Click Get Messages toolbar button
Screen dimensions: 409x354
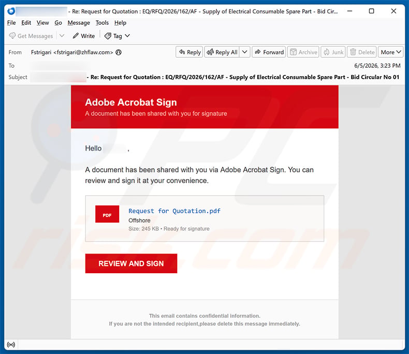click(x=31, y=36)
